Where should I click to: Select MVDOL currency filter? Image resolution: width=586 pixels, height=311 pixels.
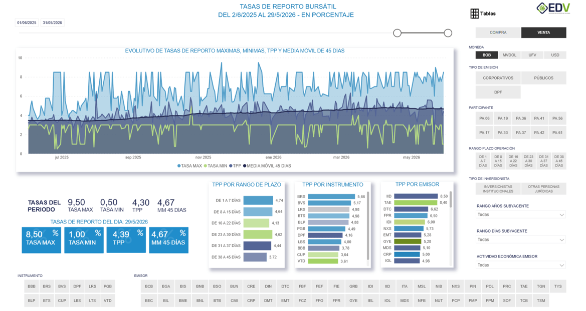click(509, 55)
